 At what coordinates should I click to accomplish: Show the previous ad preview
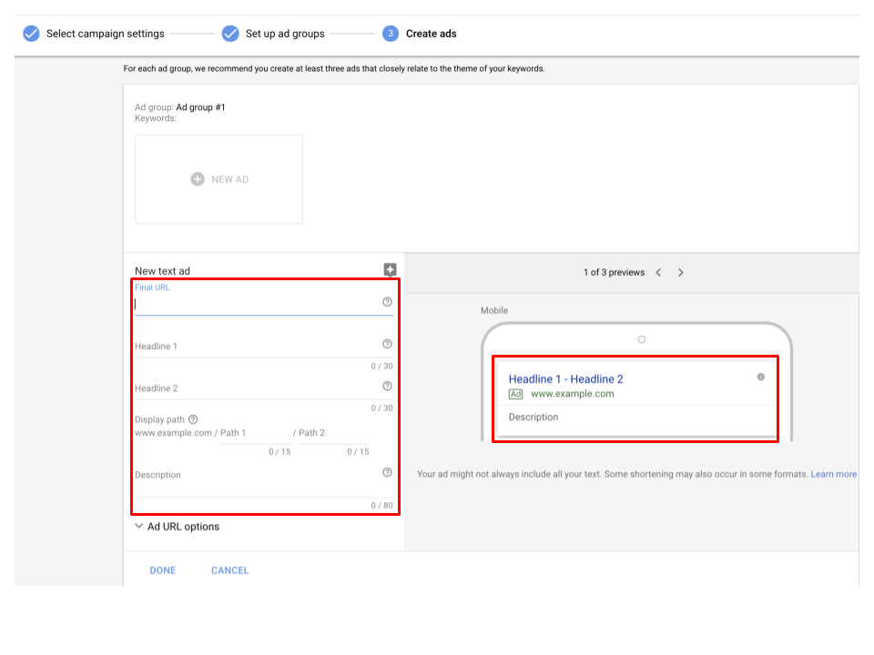tap(658, 272)
